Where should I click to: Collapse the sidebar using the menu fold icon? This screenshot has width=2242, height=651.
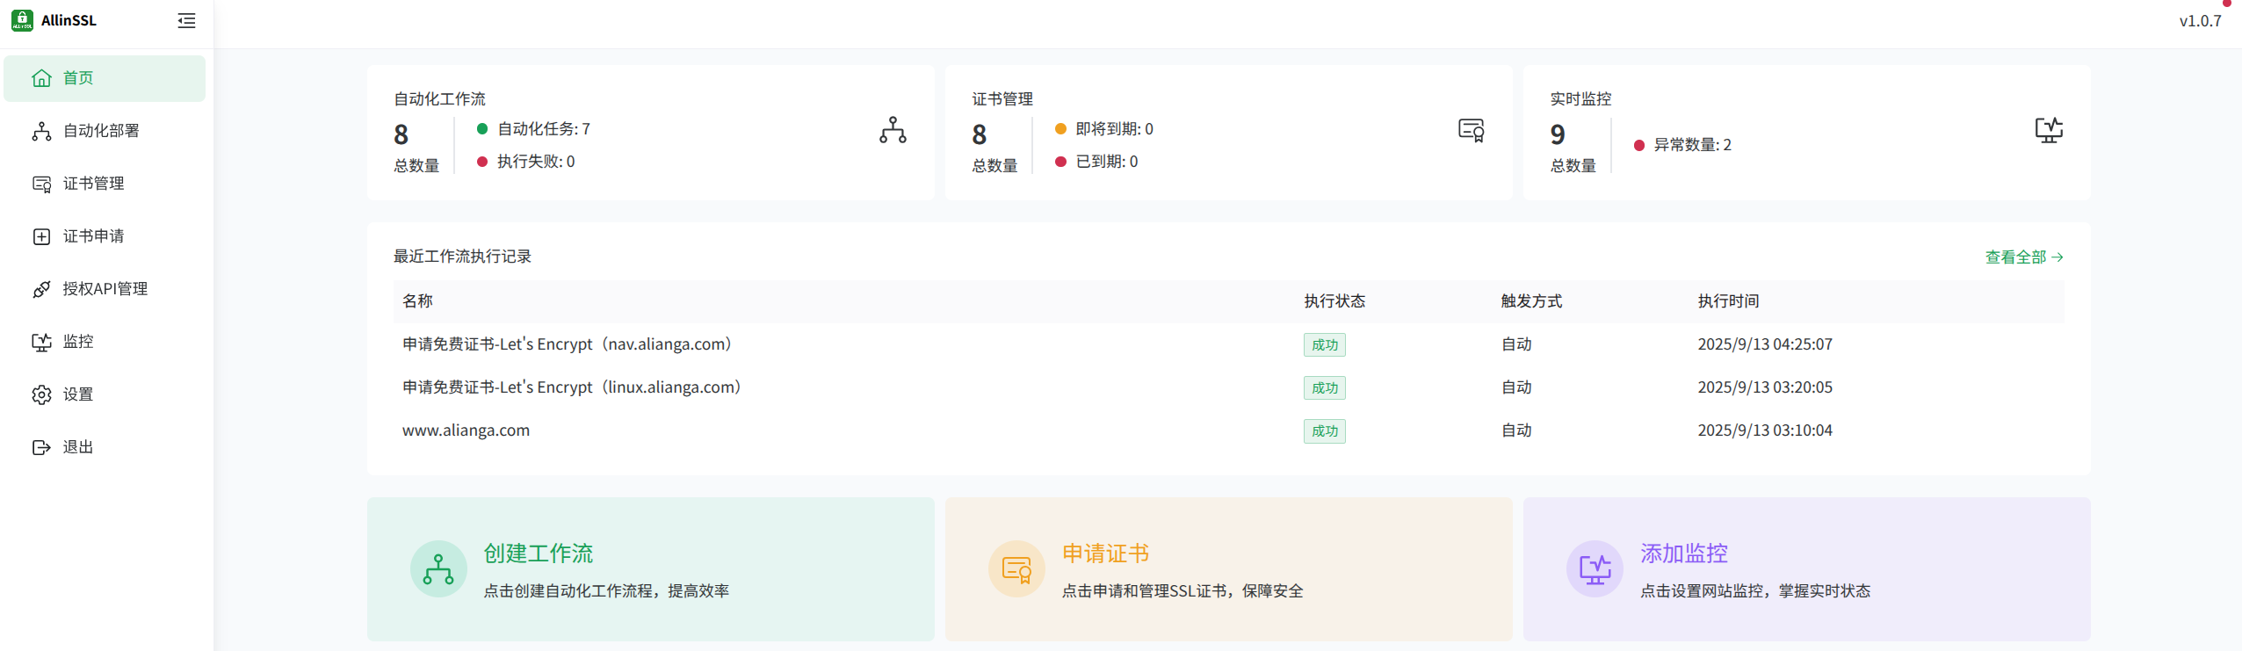(x=186, y=21)
